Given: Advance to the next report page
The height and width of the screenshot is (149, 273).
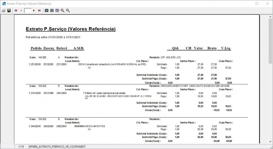Looking at the screenshot, I should click(x=34, y=11).
